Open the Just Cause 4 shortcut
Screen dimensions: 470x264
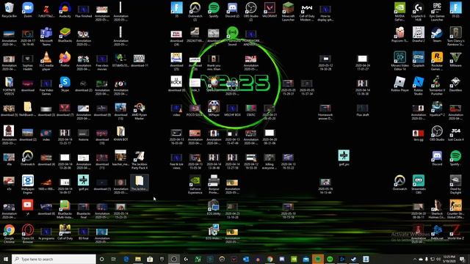(455, 133)
